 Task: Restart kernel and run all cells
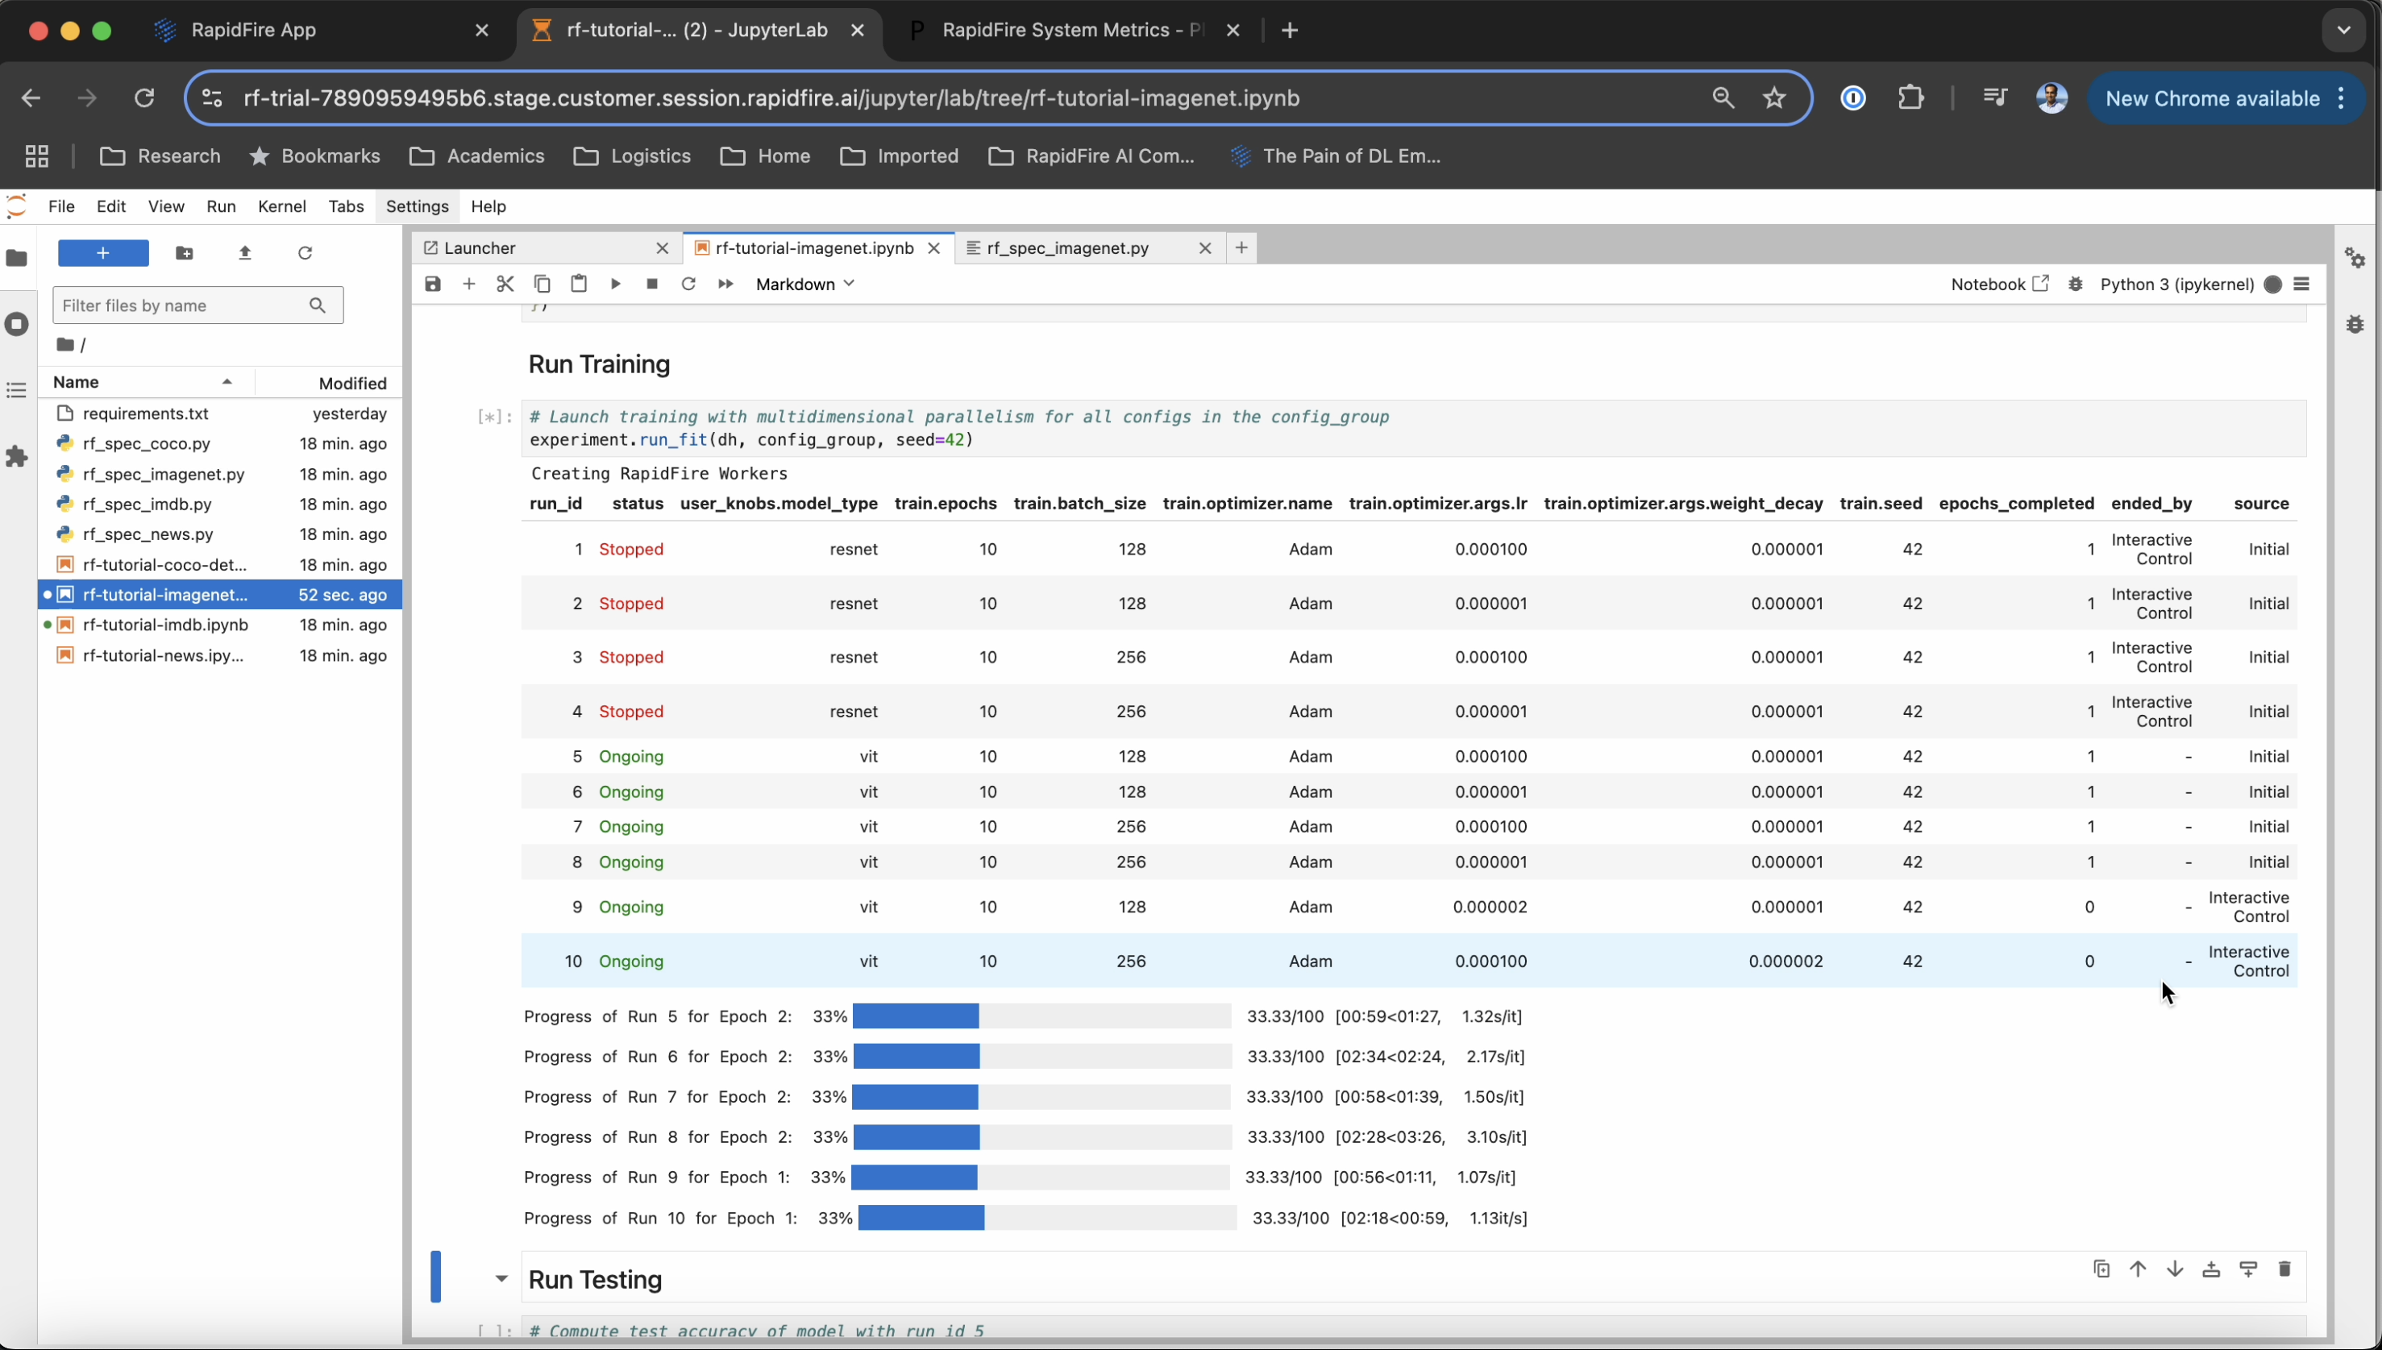[725, 284]
